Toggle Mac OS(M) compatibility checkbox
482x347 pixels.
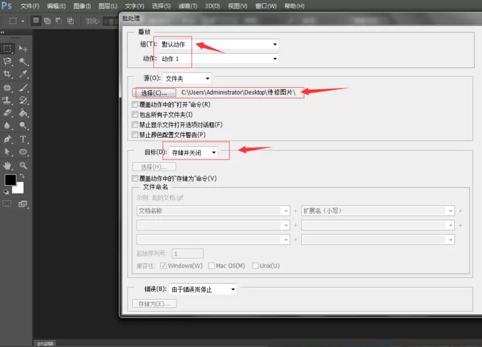coord(212,266)
